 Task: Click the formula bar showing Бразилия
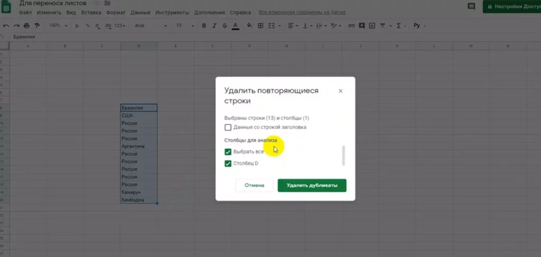click(x=276, y=37)
